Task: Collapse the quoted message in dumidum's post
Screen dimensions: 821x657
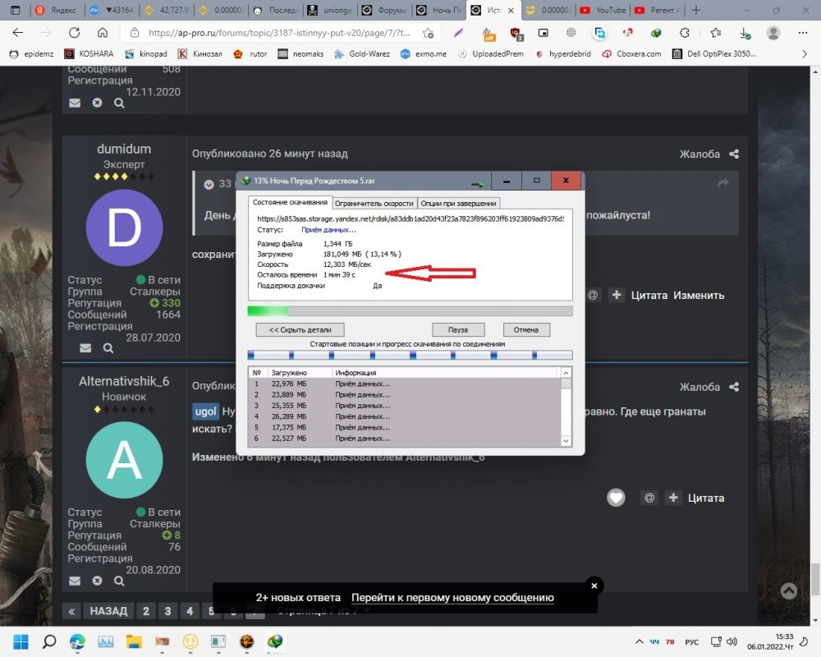Action: (x=209, y=184)
